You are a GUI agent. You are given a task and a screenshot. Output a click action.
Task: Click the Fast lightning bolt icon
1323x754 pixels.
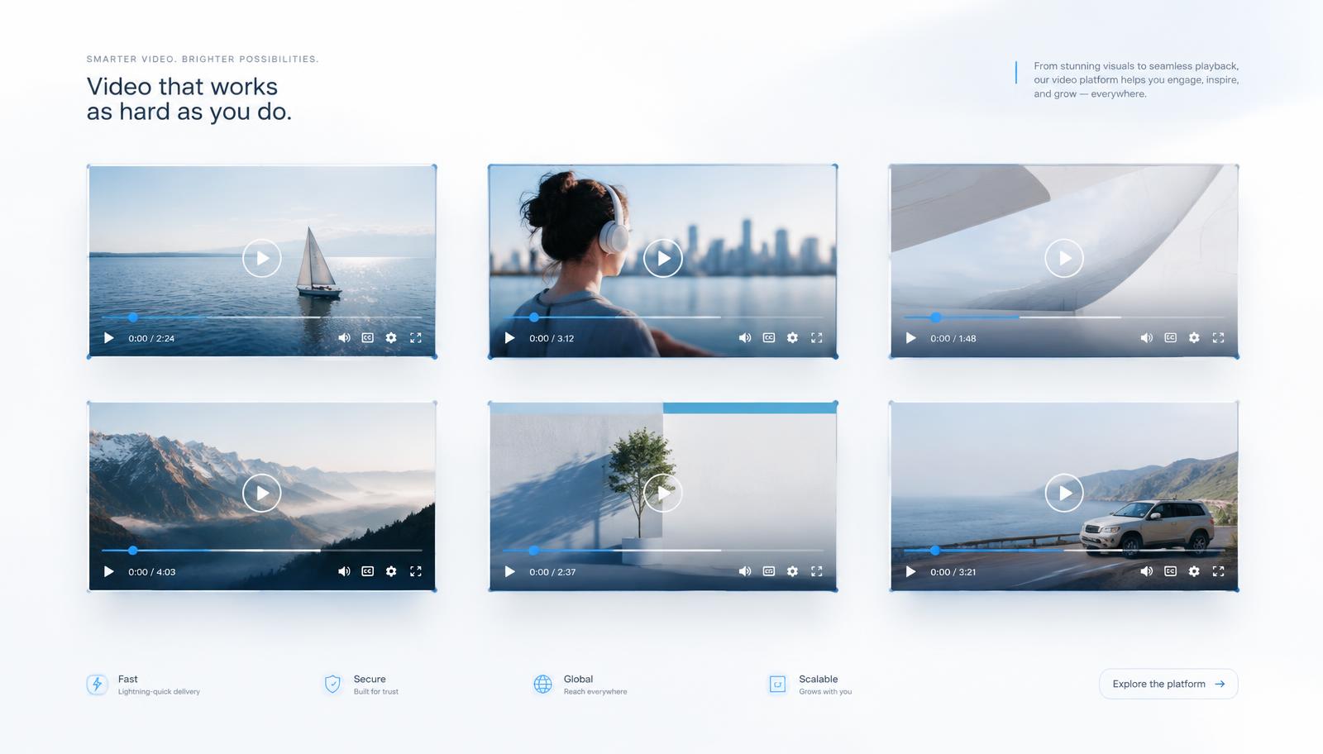pos(98,685)
